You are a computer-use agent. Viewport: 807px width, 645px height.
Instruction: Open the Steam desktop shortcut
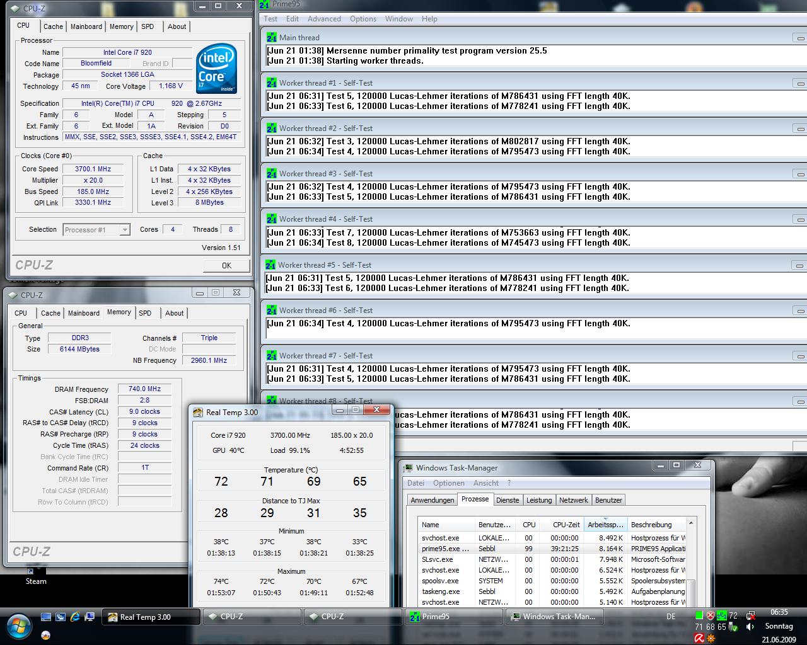36,576
